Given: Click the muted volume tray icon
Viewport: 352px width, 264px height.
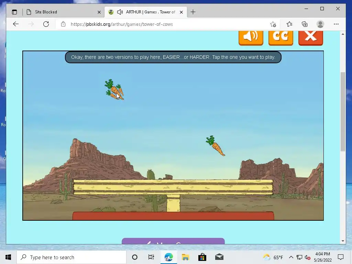Looking at the screenshot, I should (308, 257).
